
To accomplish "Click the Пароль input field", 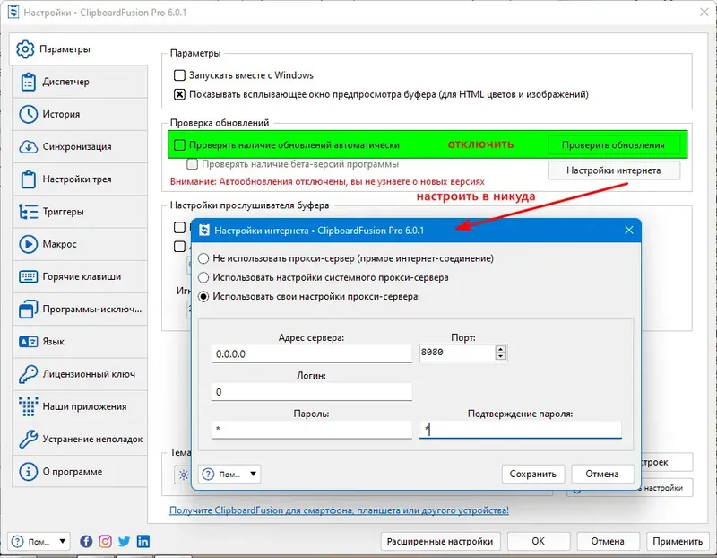I will tap(311, 430).
